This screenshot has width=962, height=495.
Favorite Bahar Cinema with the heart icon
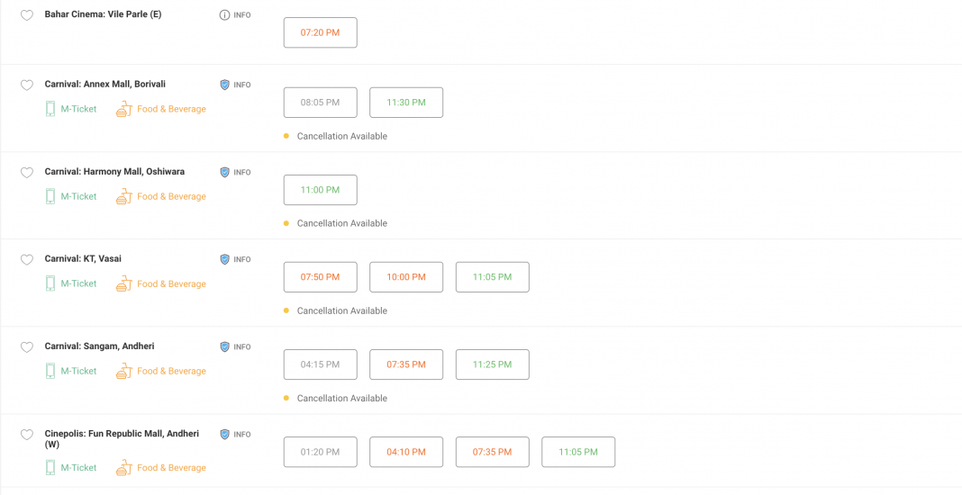(x=27, y=15)
